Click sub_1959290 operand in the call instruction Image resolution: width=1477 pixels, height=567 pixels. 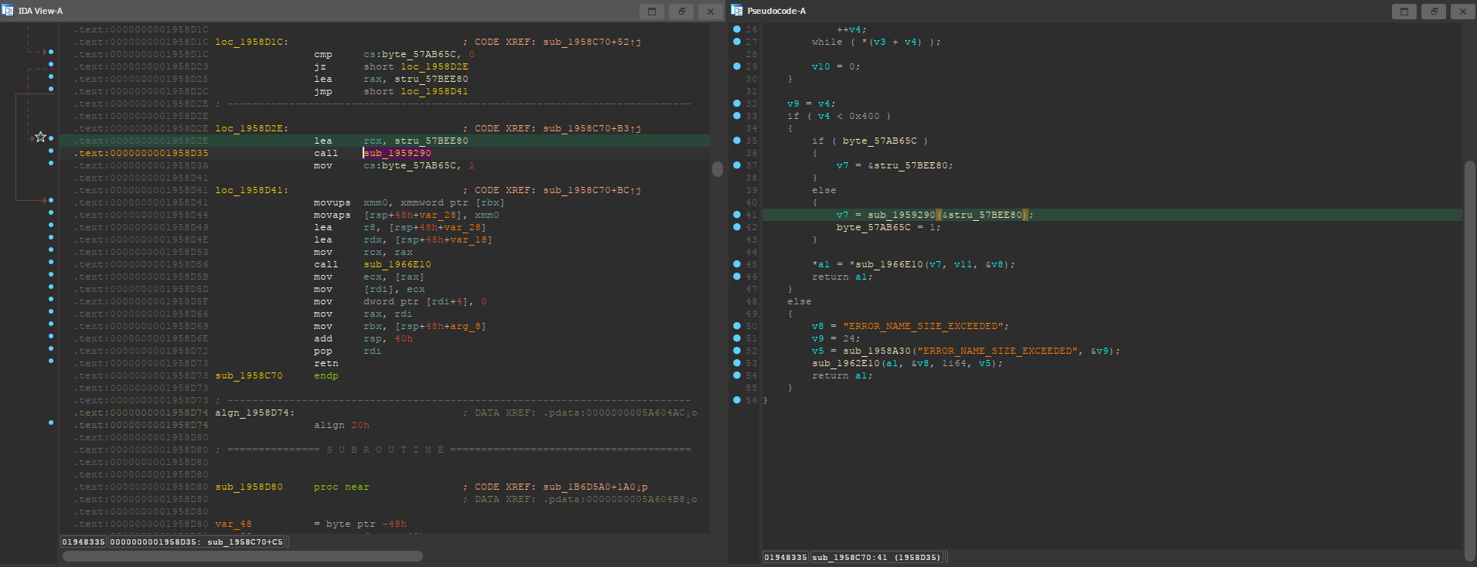(x=397, y=153)
